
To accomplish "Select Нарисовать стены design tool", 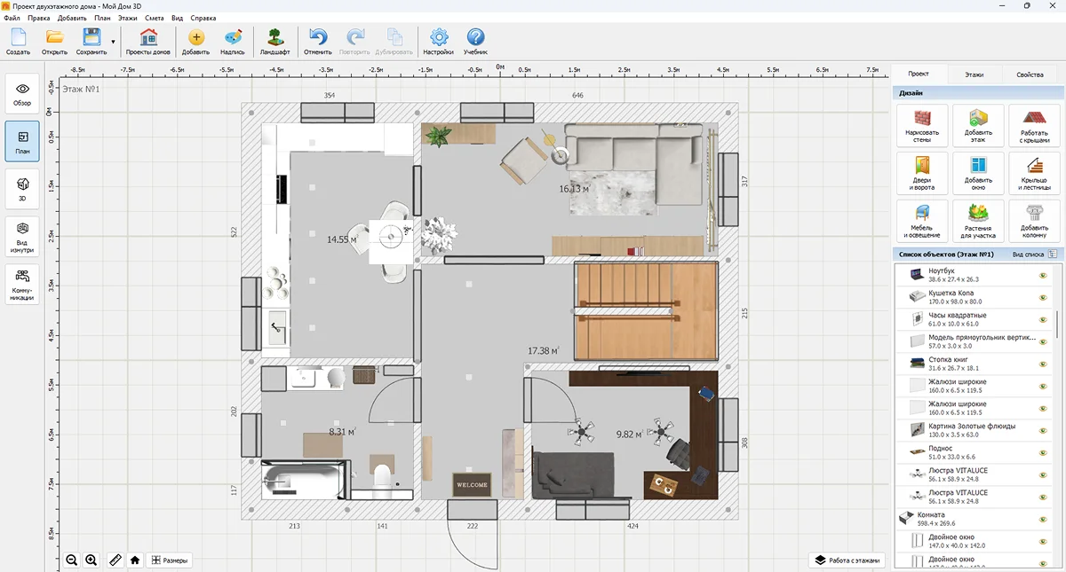I will [922, 126].
